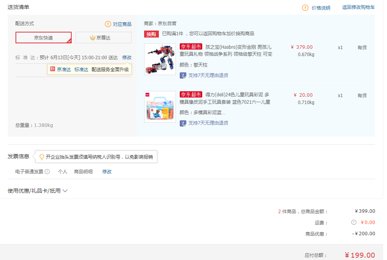
Task: Click the 颜色：擎天柱 text
Action: click(x=194, y=65)
